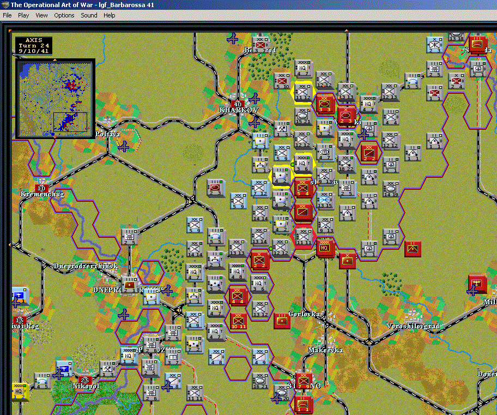The height and width of the screenshot is (415, 497).
Task: Select the 4-5 regiment west of Nikopol
Action: coord(42,381)
